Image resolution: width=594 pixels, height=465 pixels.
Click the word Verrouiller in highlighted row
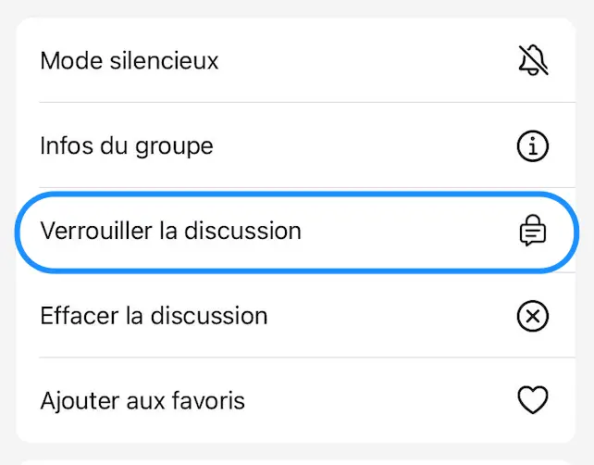coord(96,231)
